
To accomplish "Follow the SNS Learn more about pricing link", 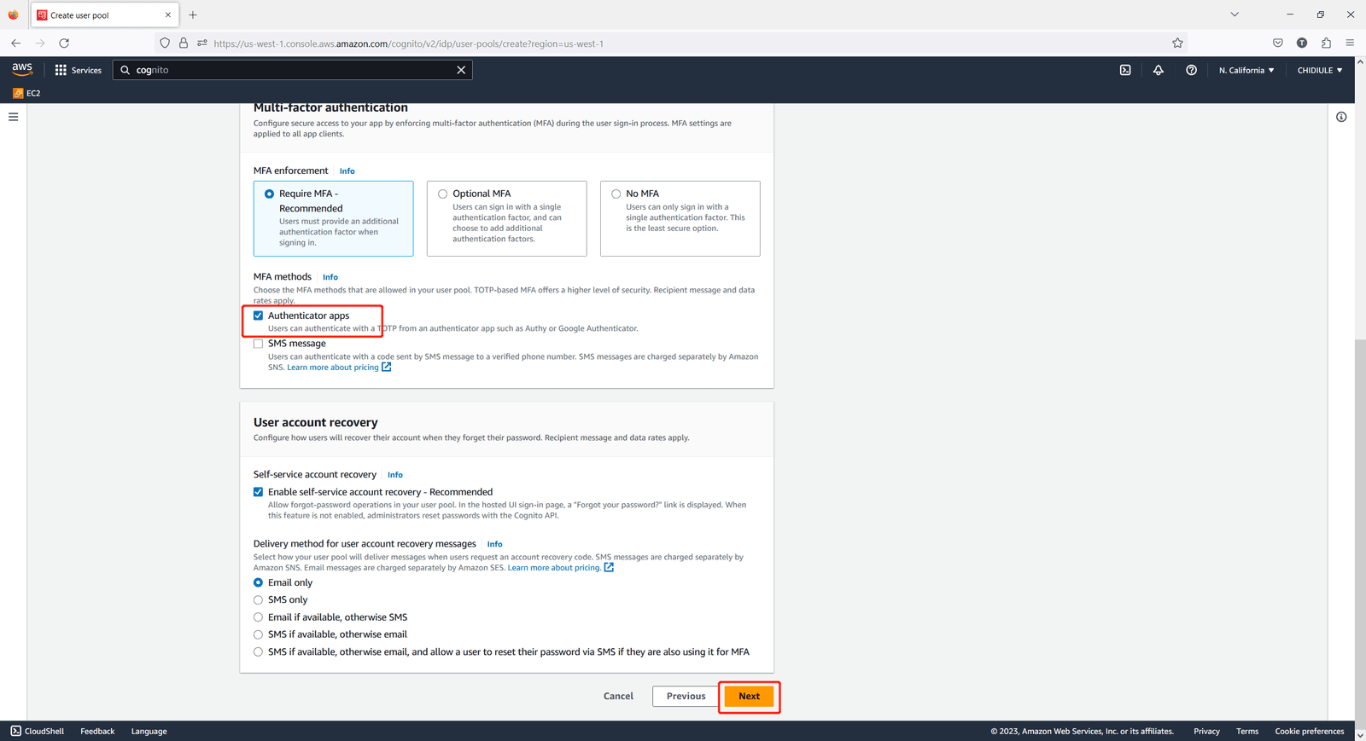I will tap(332, 368).
